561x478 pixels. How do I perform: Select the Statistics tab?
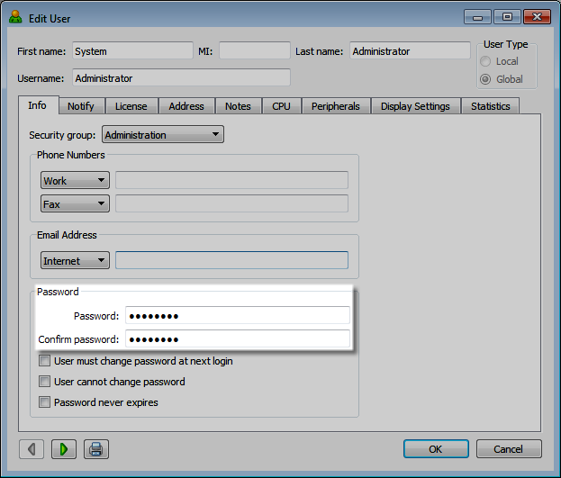(490, 106)
